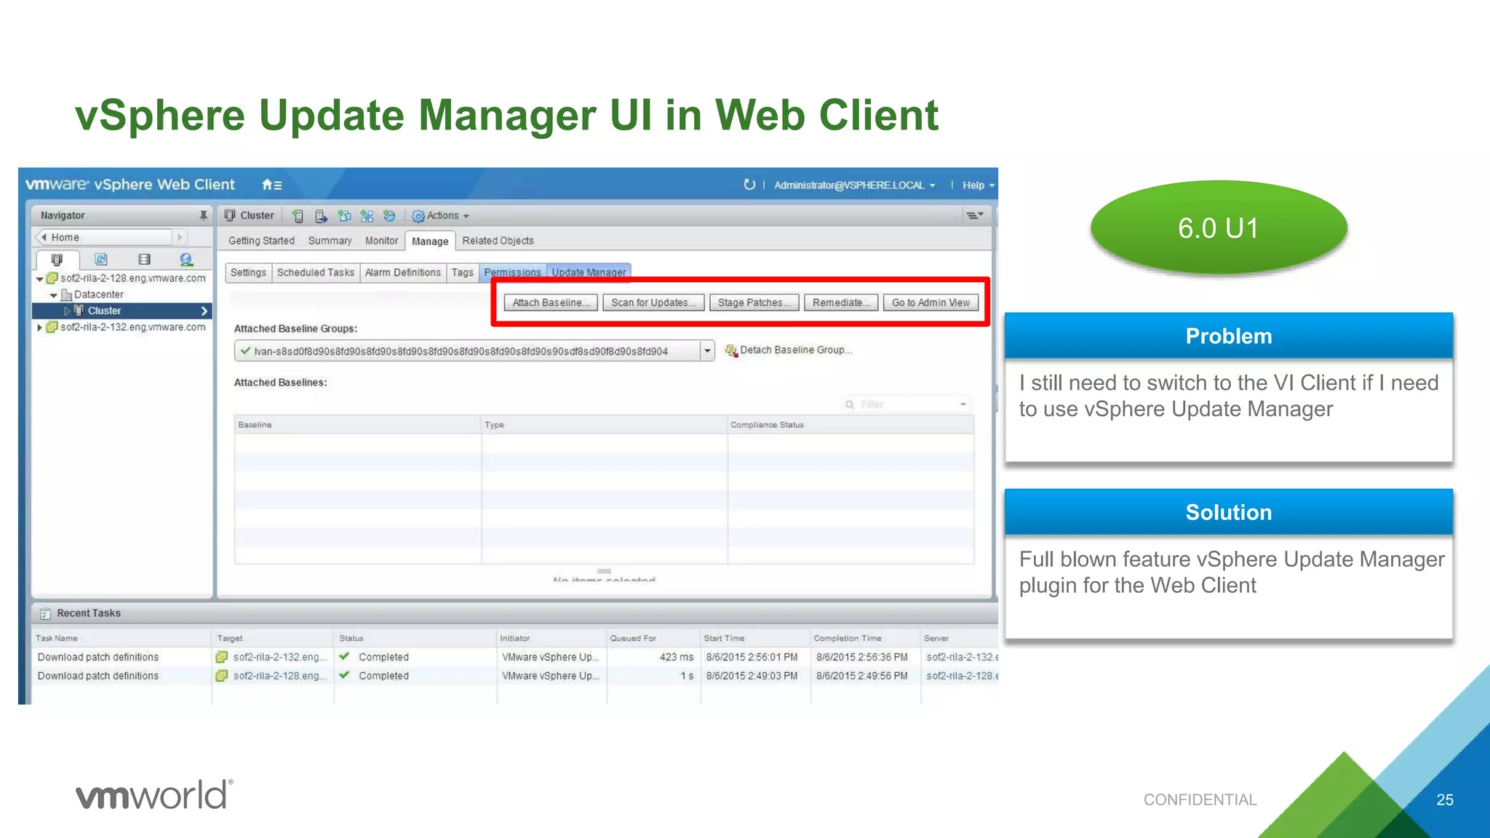This screenshot has width=1490, height=838.
Task: Open Attached Baseline Groups dropdown arrow
Action: [x=707, y=351]
